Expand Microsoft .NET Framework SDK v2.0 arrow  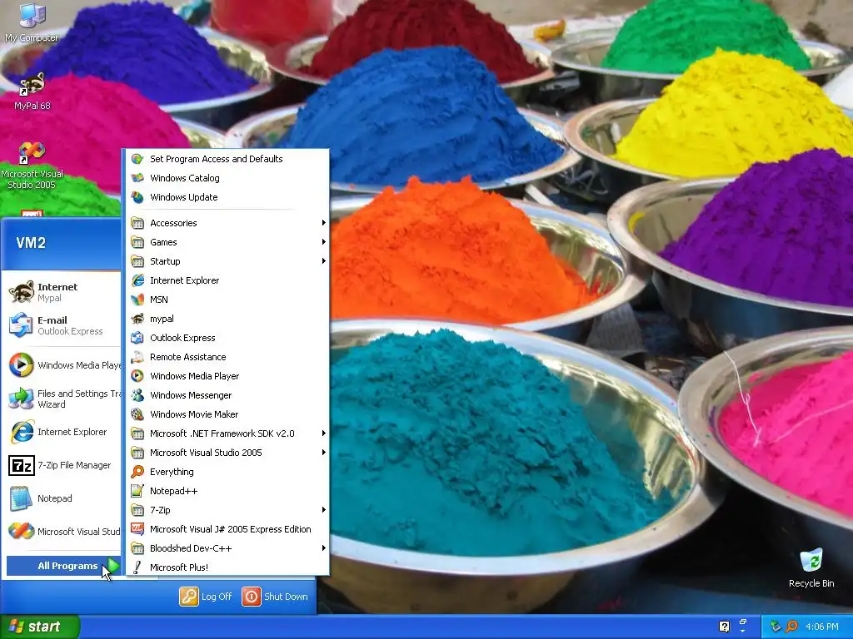323,433
